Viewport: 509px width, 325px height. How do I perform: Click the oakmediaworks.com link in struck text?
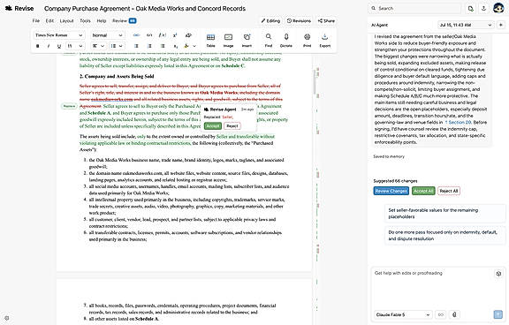[x=111, y=99]
